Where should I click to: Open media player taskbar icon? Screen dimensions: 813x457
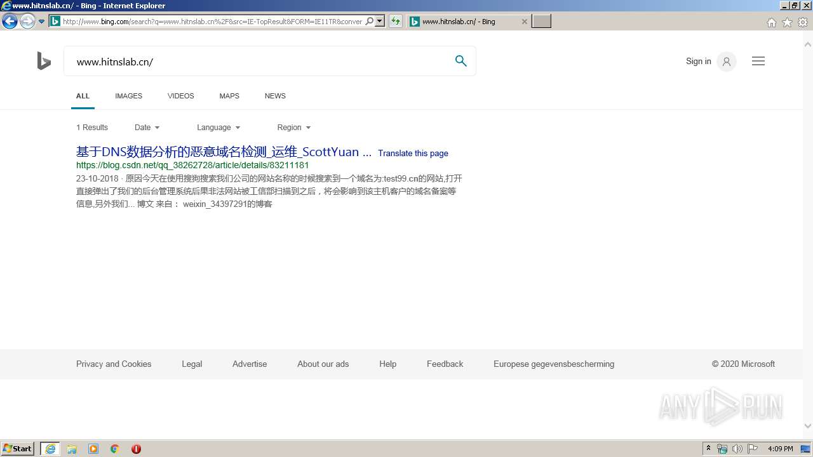click(93, 449)
